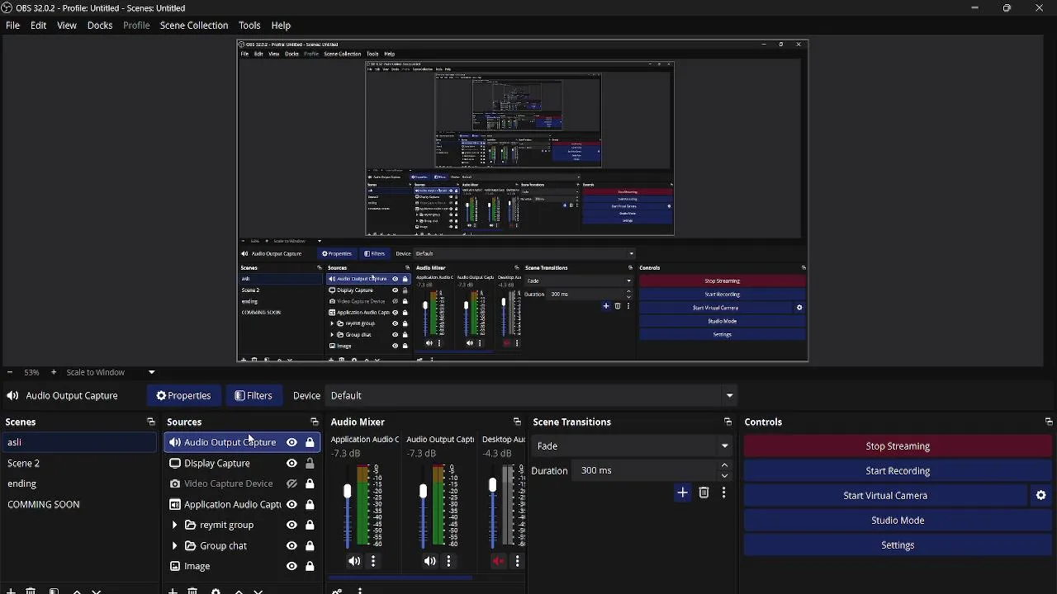Click the folder icon of reymit group
The height and width of the screenshot is (594, 1057).
pos(191,525)
